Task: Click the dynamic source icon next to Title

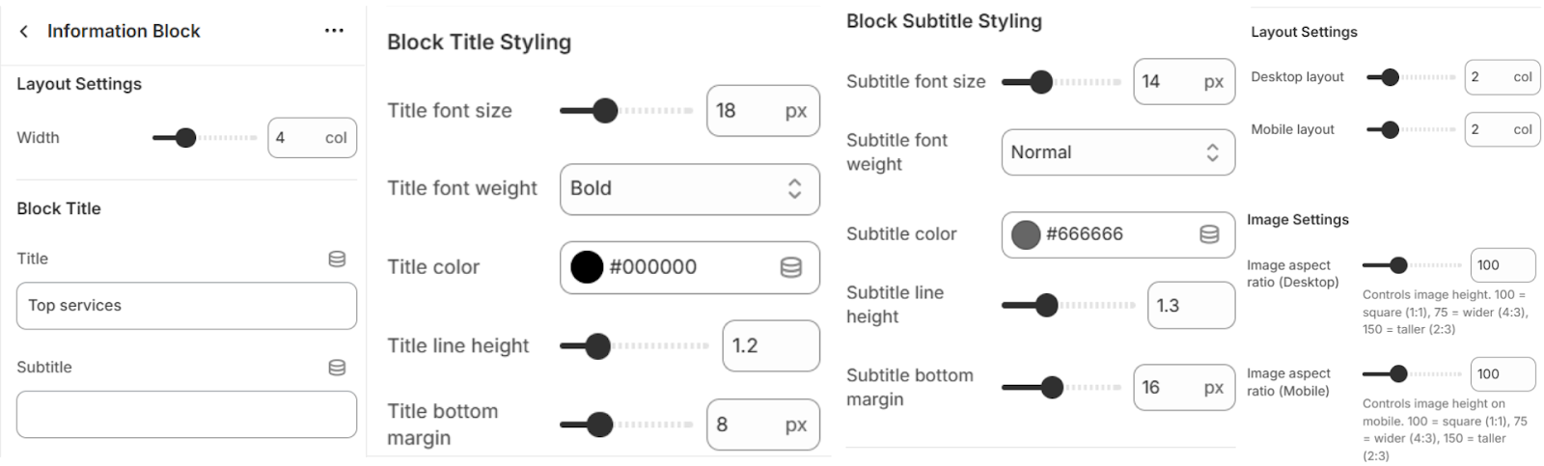Action: (337, 259)
